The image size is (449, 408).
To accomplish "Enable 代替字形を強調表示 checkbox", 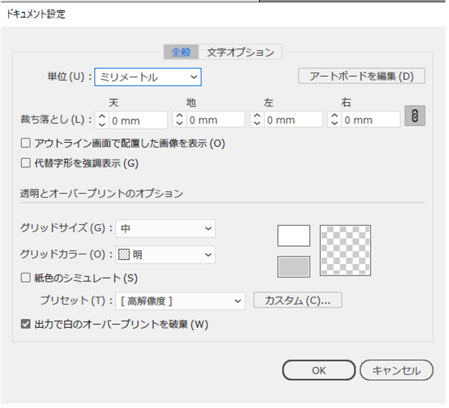I will [26, 163].
